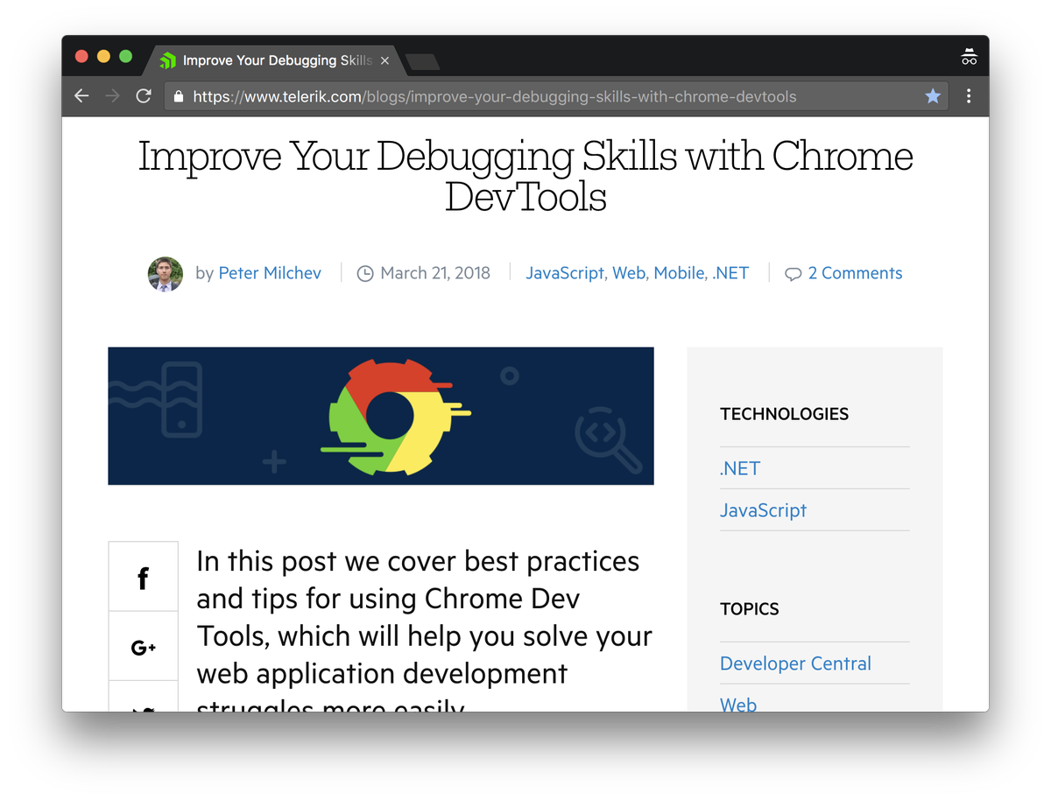Click the bookmark star icon

(933, 96)
